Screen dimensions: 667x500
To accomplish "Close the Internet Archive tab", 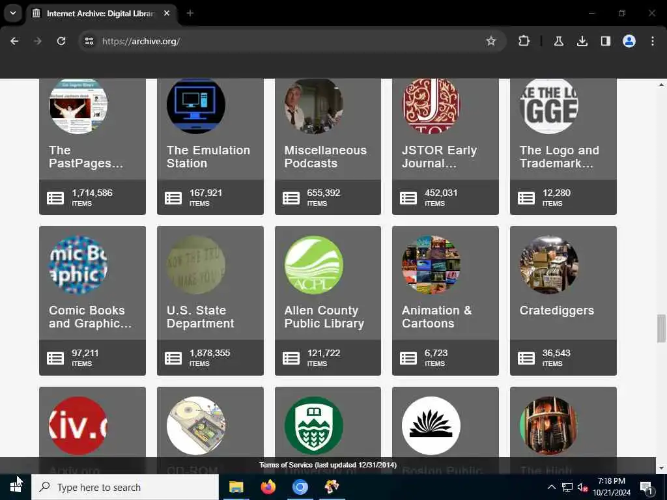I will pyautogui.click(x=167, y=13).
